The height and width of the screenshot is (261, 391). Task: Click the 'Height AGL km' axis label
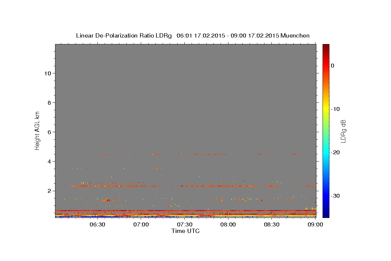point(37,130)
